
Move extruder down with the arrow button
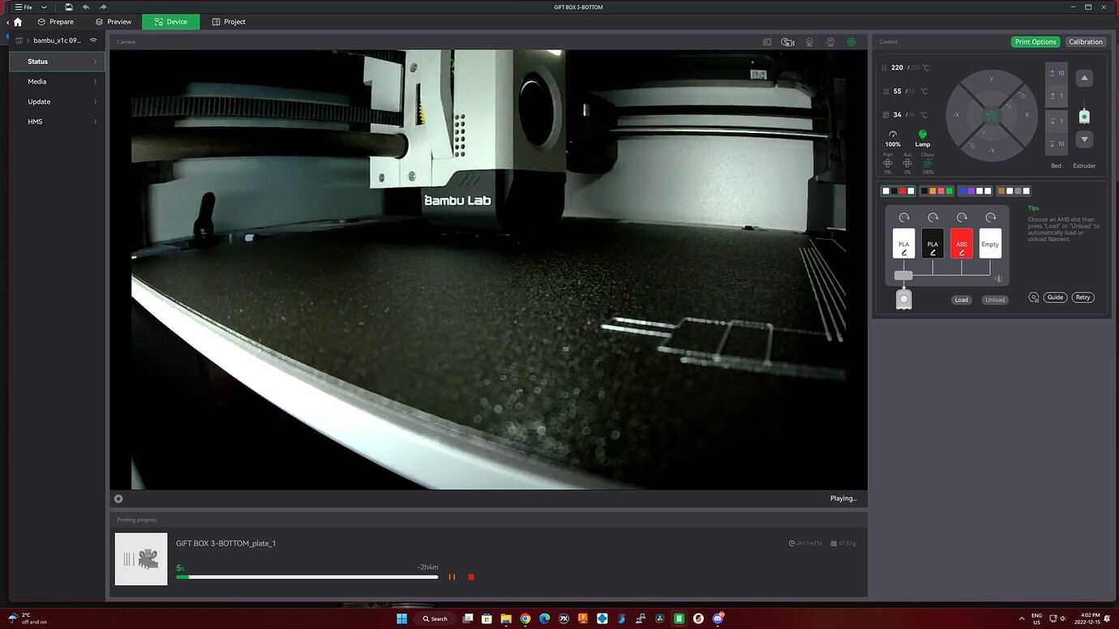(1084, 139)
